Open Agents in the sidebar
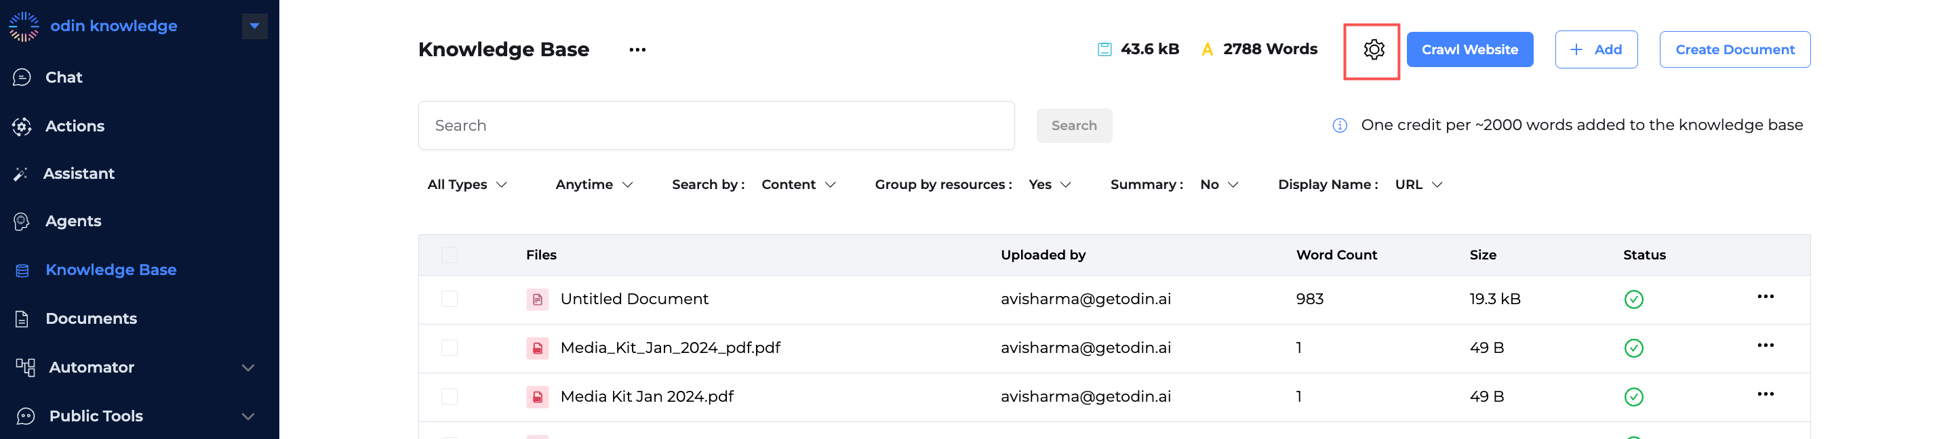 coord(73,221)
